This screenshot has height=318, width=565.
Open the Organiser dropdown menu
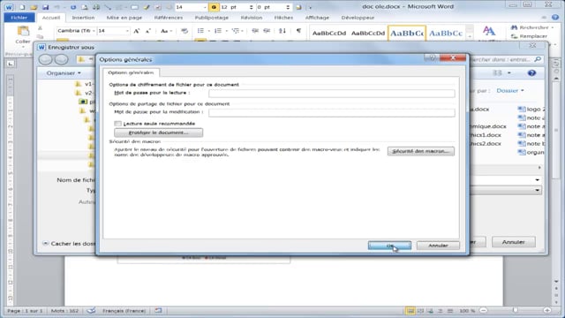coord(64,72)
